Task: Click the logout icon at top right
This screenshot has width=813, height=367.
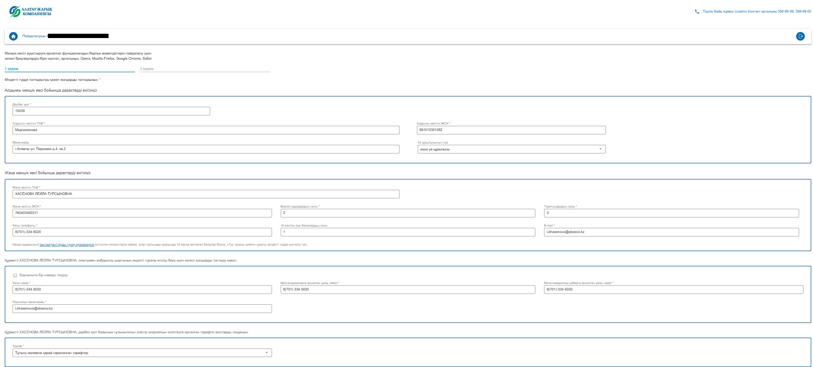Action: click(x=800, y=36)
